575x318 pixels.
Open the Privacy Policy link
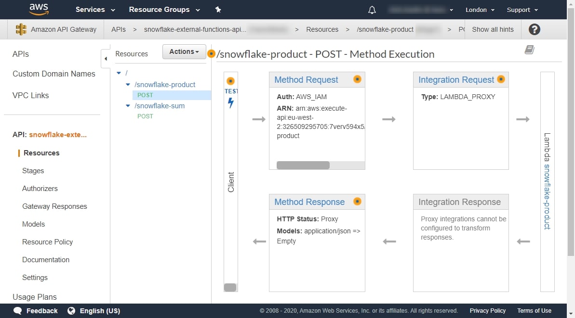tap(488, 311)
